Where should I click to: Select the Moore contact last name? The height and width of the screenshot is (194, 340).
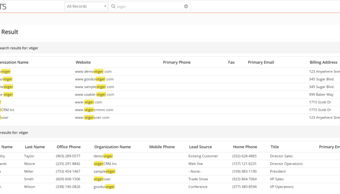coord(30,164)
